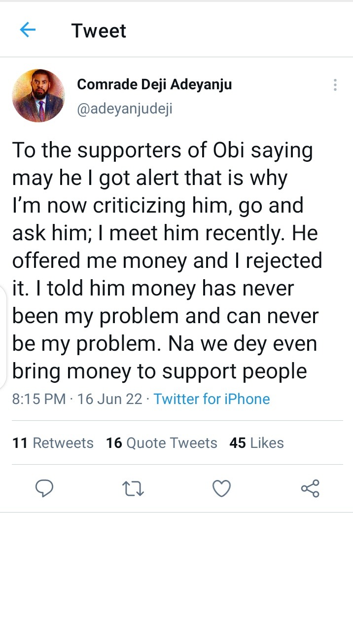Open the Comrade Deji Adeyanju display name
The width and height of the screenshot is (353, 627).
coord(154,84)
